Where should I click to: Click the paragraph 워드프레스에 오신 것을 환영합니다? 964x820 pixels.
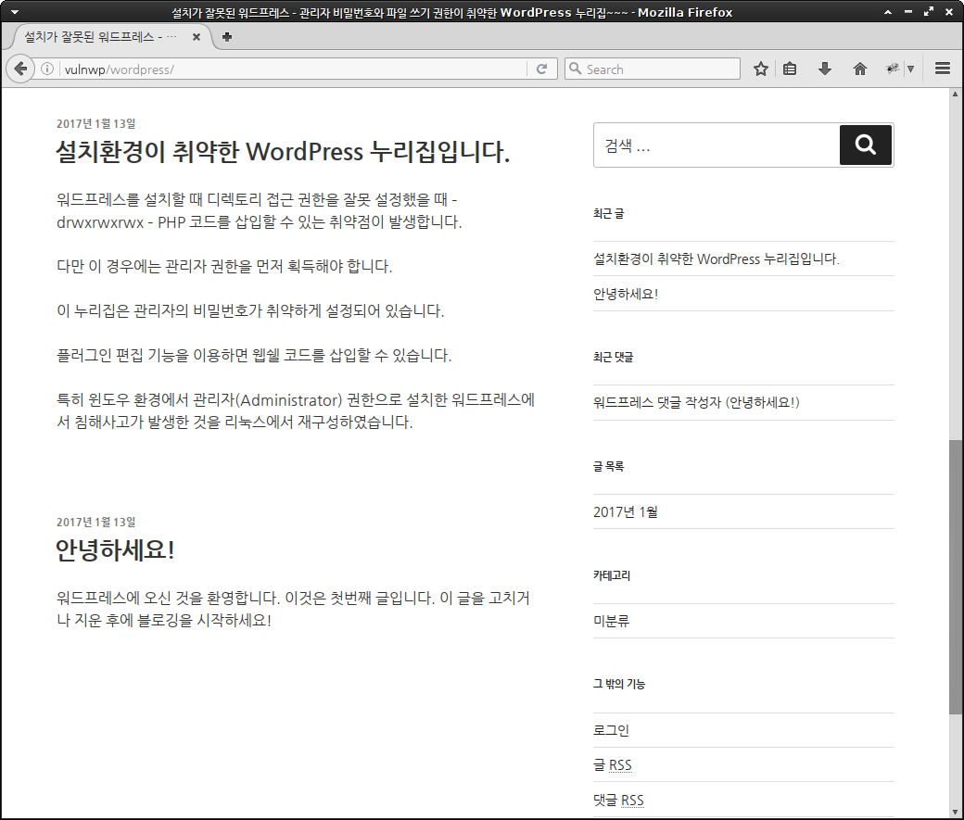[293, 609]
